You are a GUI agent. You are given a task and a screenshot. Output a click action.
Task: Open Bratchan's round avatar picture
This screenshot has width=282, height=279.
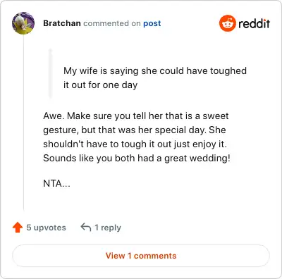click(23, 23)
